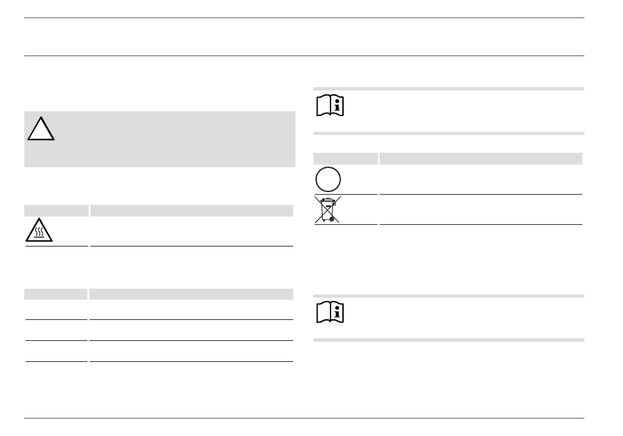Select wide header cell of three-row empty table
The image size is (623, 436).
tap(191, 294)
